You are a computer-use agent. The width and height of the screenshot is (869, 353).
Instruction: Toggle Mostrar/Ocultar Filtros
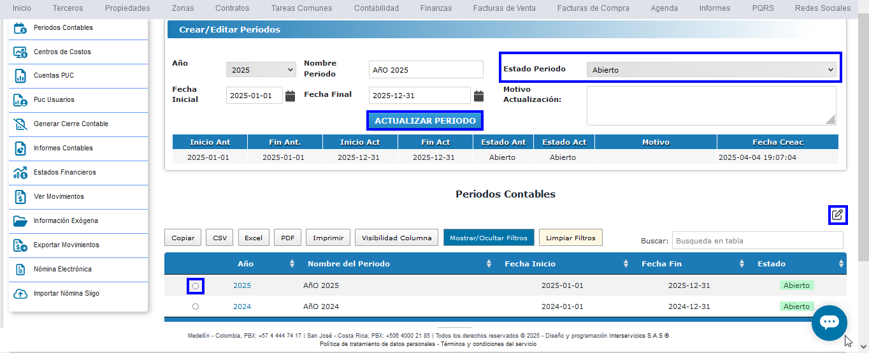point(489,238)
